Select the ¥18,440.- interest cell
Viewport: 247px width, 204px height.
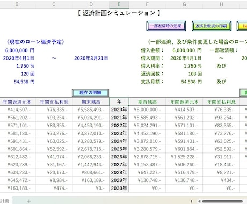point(221,165)
